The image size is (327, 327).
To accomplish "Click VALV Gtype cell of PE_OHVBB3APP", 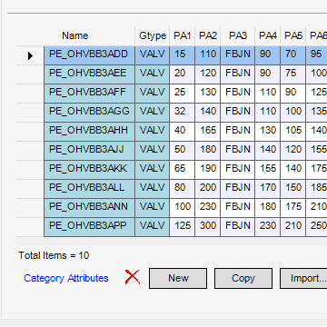I will tap(153, 227).
